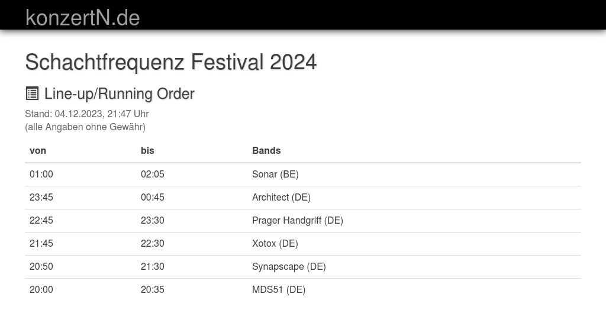Select the MDS51 (DE) band entry
Image resolution: width=606 pixels, height=313 pixels.
coord(279,289)
